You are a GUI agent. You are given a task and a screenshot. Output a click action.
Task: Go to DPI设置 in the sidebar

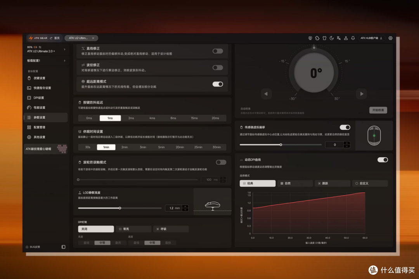[x=46, y=98]
